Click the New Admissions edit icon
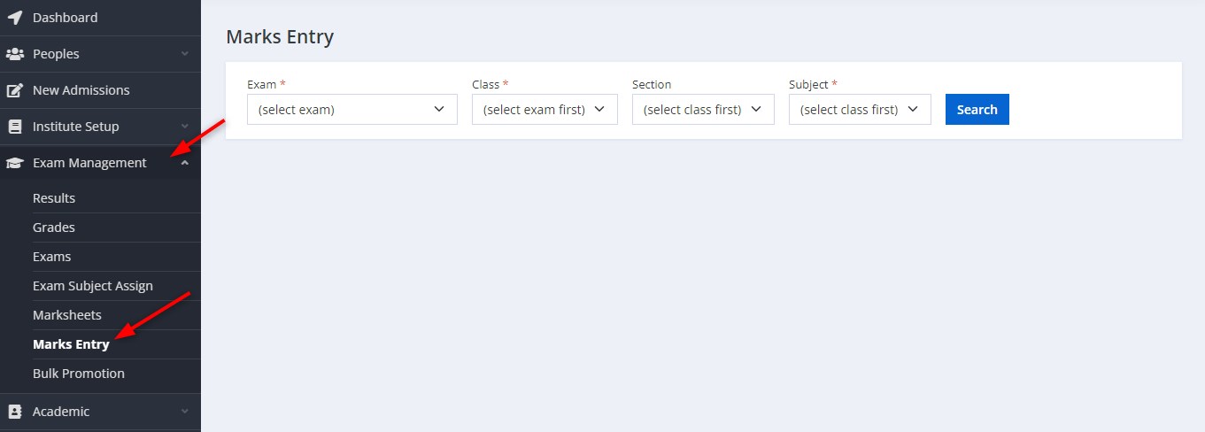This screenshot has height=432, width=1205. (x=15, y=90)
